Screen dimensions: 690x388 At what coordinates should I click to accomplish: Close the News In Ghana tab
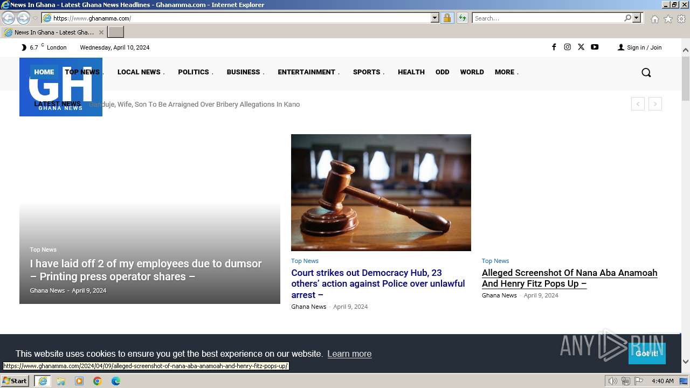point(101,32)
